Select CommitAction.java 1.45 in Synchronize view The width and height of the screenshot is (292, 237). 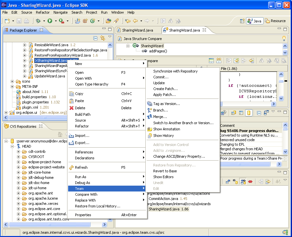pyautogui.click(x=168, y=199)
